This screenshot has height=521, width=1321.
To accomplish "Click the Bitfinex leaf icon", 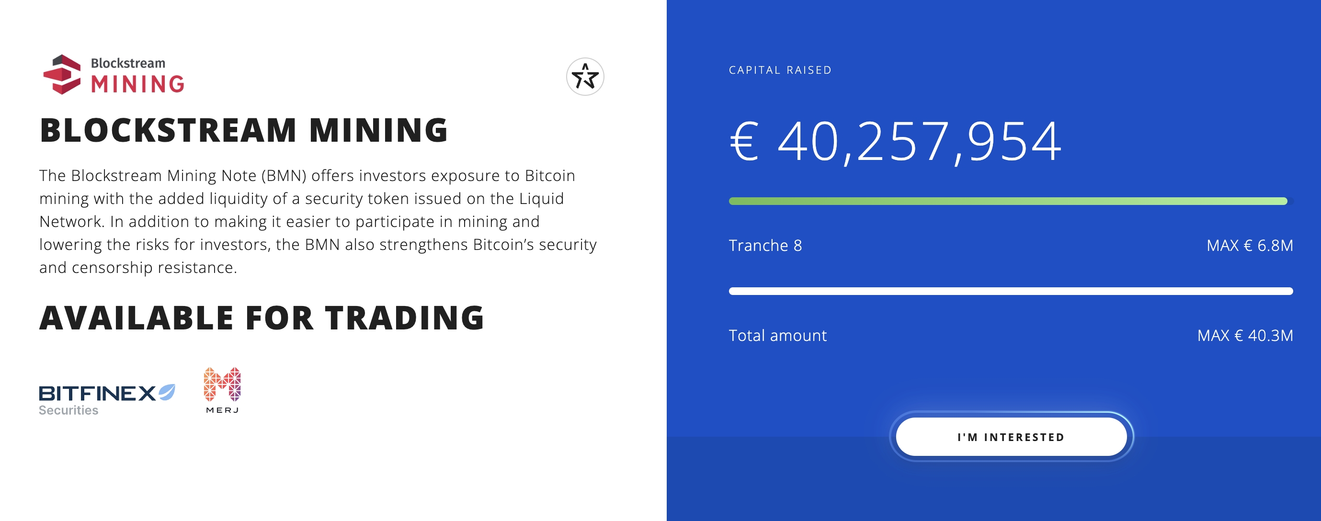I will [x=167, y=392].
